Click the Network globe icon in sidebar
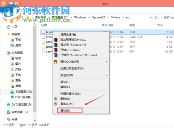The image size is (174, 128). click(x=8, y=119)
